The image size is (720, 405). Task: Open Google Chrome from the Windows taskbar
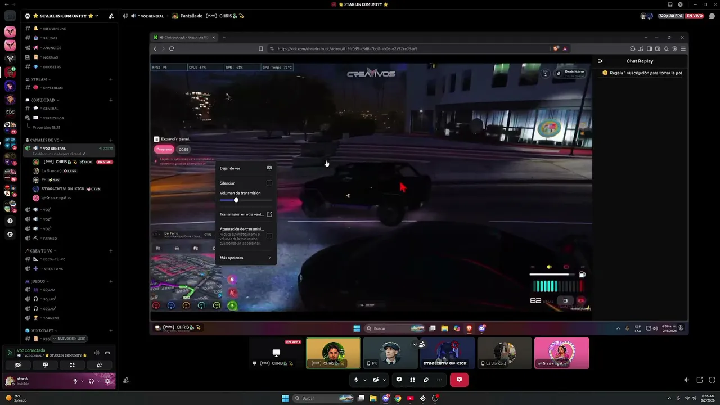click(x=398, y=398)
